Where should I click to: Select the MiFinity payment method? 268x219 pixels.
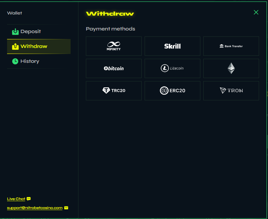point(113,46)
